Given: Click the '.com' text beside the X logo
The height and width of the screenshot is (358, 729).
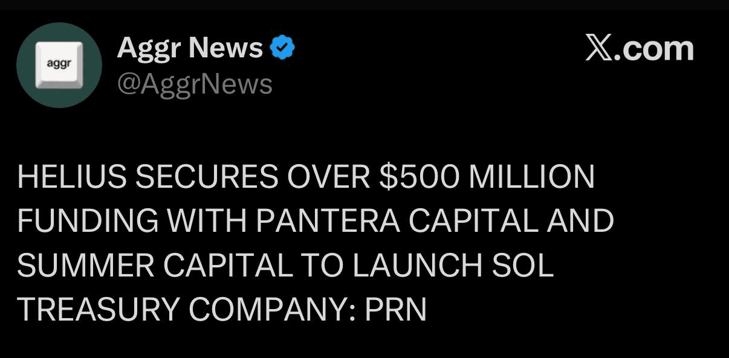Looking at the screenshot, I should click(x=654, y=49).
